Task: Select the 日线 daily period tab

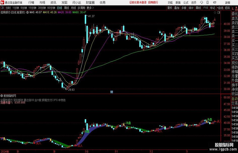Action: [59, 8]
